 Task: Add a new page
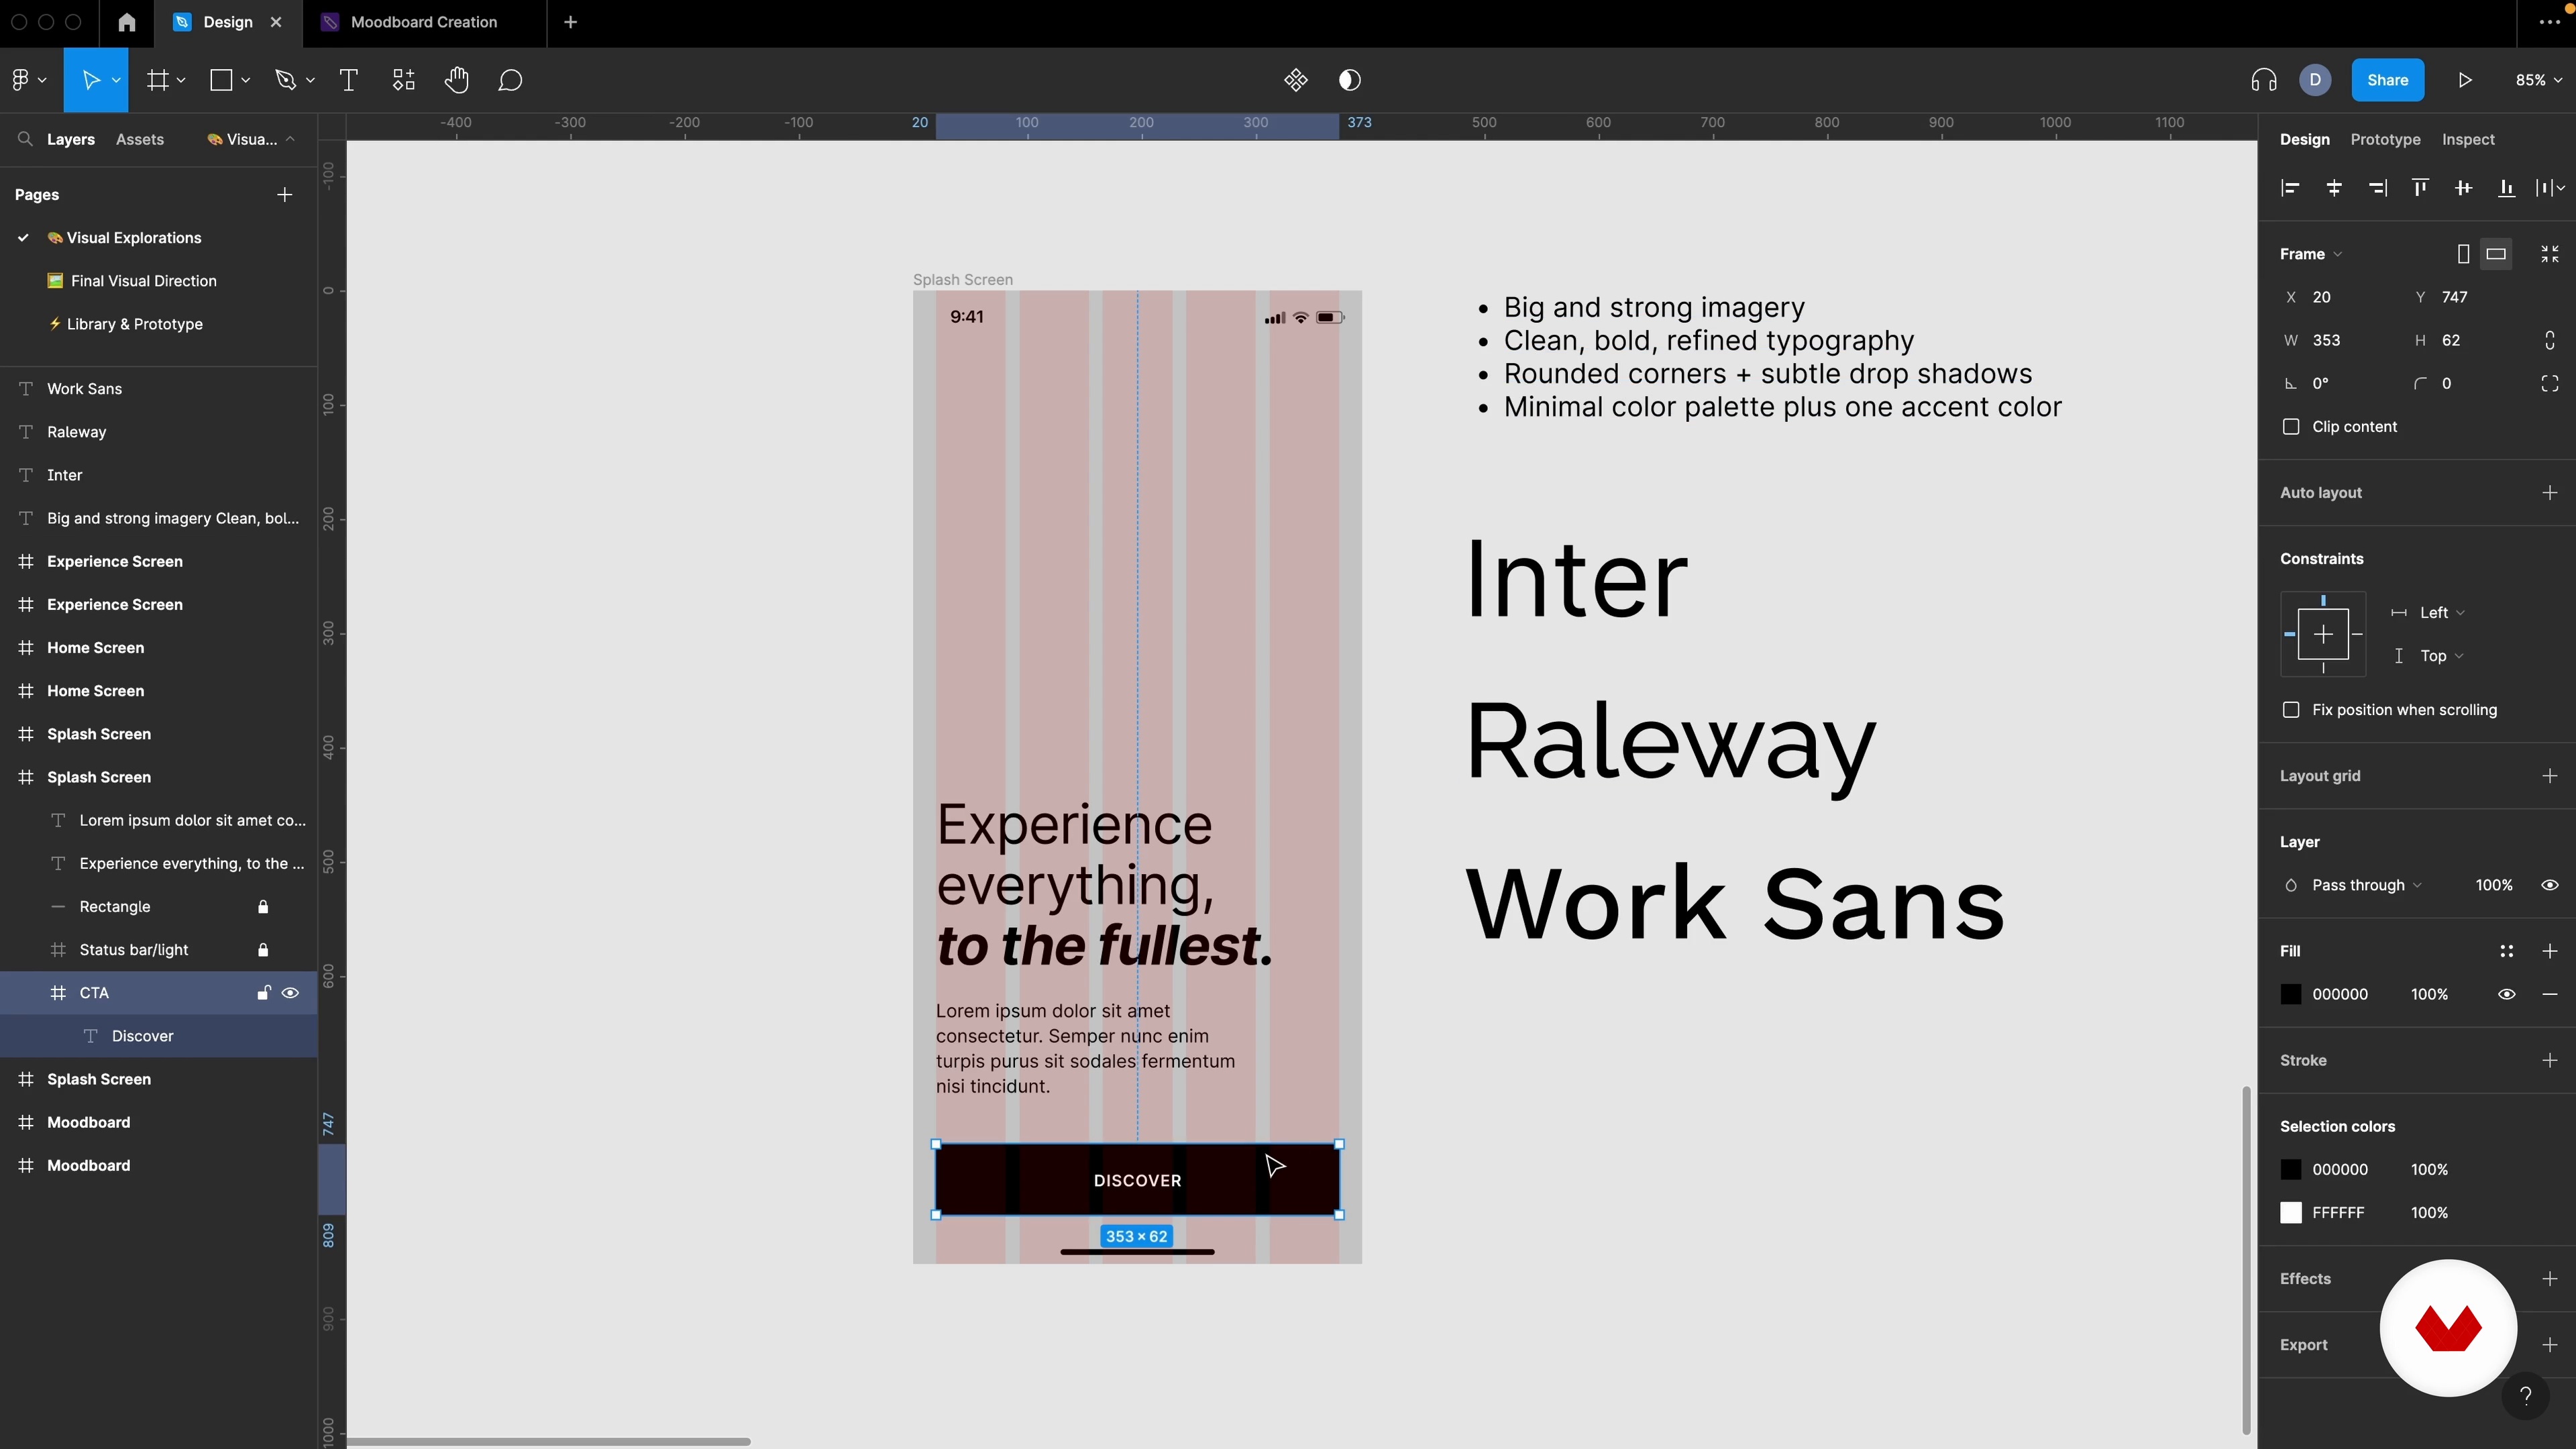coord(285,195)
